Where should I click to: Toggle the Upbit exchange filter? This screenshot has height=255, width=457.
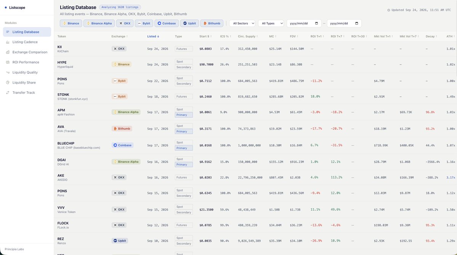point(189,23)
